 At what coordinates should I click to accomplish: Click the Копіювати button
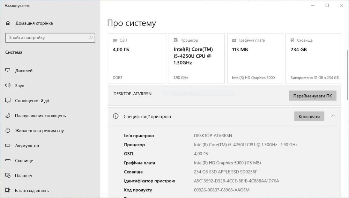pyautogui.click(x=309, y=117)
